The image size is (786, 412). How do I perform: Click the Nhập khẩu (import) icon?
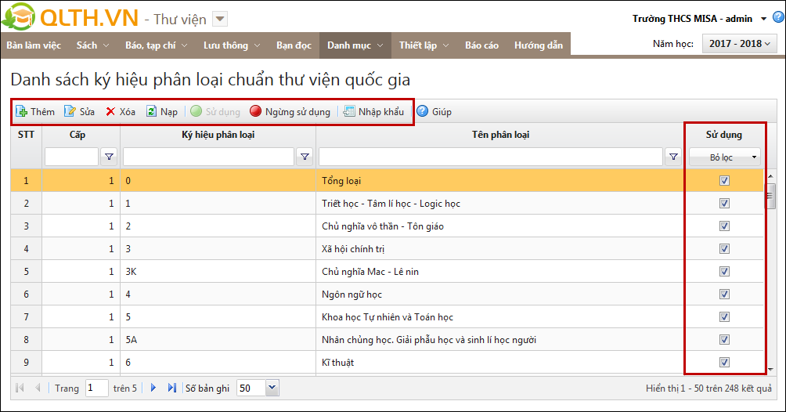[349, 111]
